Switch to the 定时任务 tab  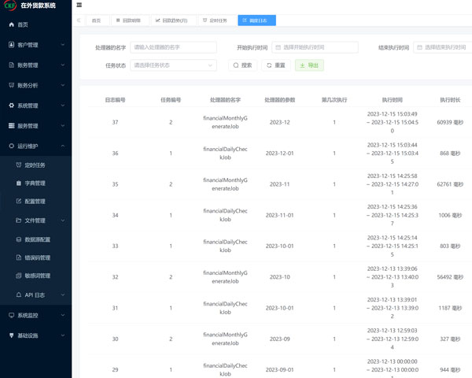tap(216, 20)
